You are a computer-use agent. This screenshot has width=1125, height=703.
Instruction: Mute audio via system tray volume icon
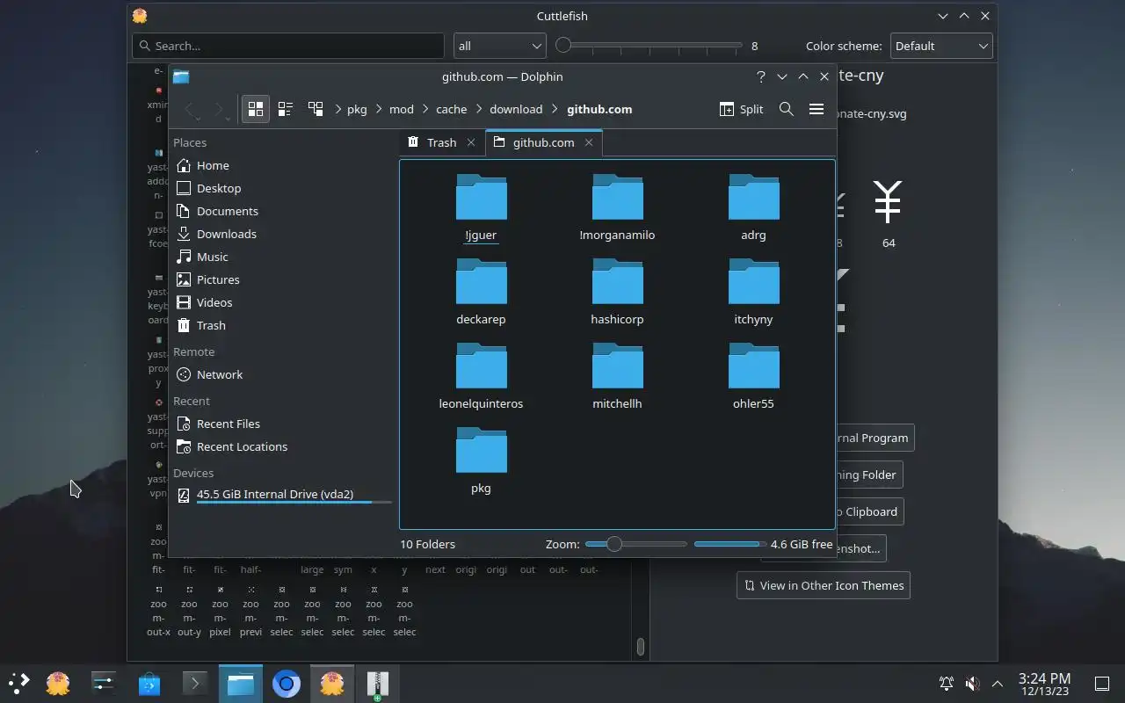pyautogui.click(x=972, y=684)
